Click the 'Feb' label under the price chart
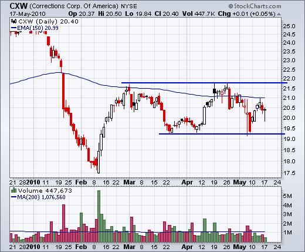This screenshot has width=305, height=252. pyautogui.click(x=81, y=182)
